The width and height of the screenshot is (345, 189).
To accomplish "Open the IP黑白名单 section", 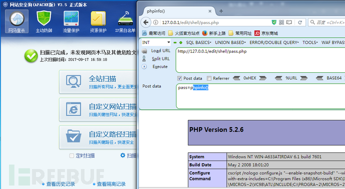I will [x=125, y=21].
